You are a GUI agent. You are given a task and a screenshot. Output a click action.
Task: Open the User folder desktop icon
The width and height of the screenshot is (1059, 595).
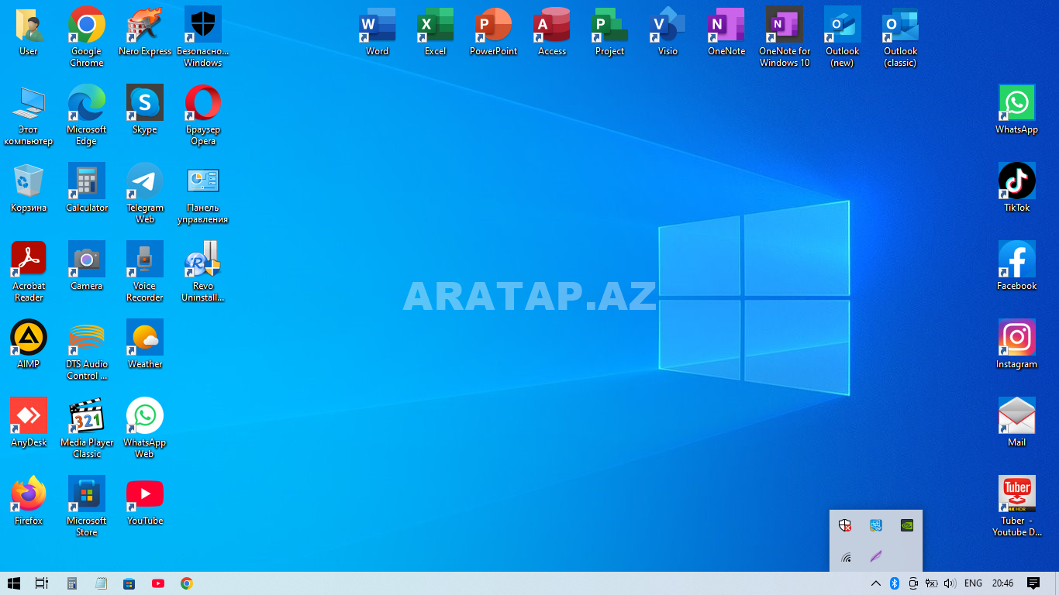tap(29, 31)
